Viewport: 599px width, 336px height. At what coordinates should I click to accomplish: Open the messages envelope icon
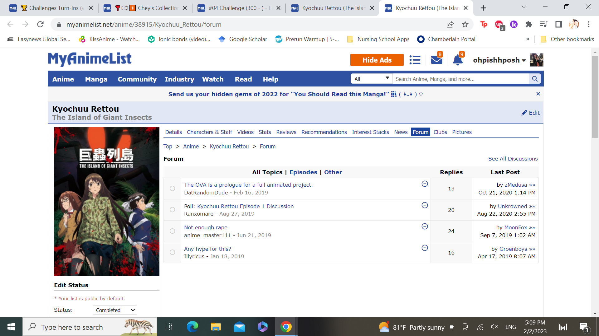point(436,60)
